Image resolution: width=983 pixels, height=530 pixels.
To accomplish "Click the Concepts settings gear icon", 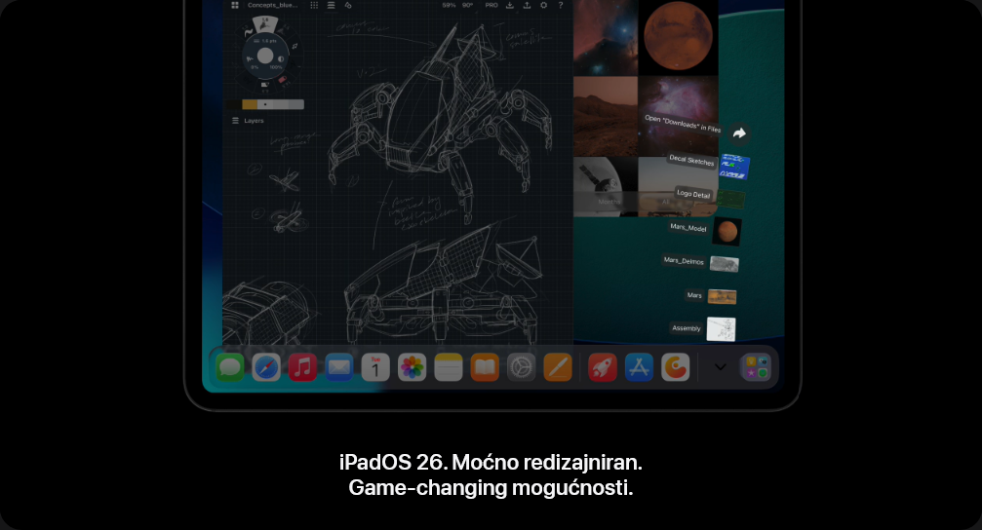I will (543, 5).
